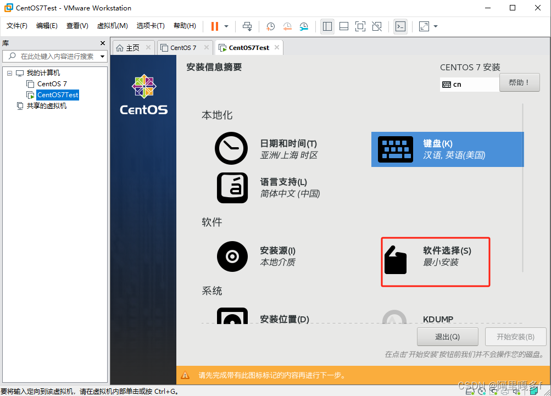Open 软件选择(S) in the installer
This screenshot has height=396, width=551.
(x=436, y=261)
